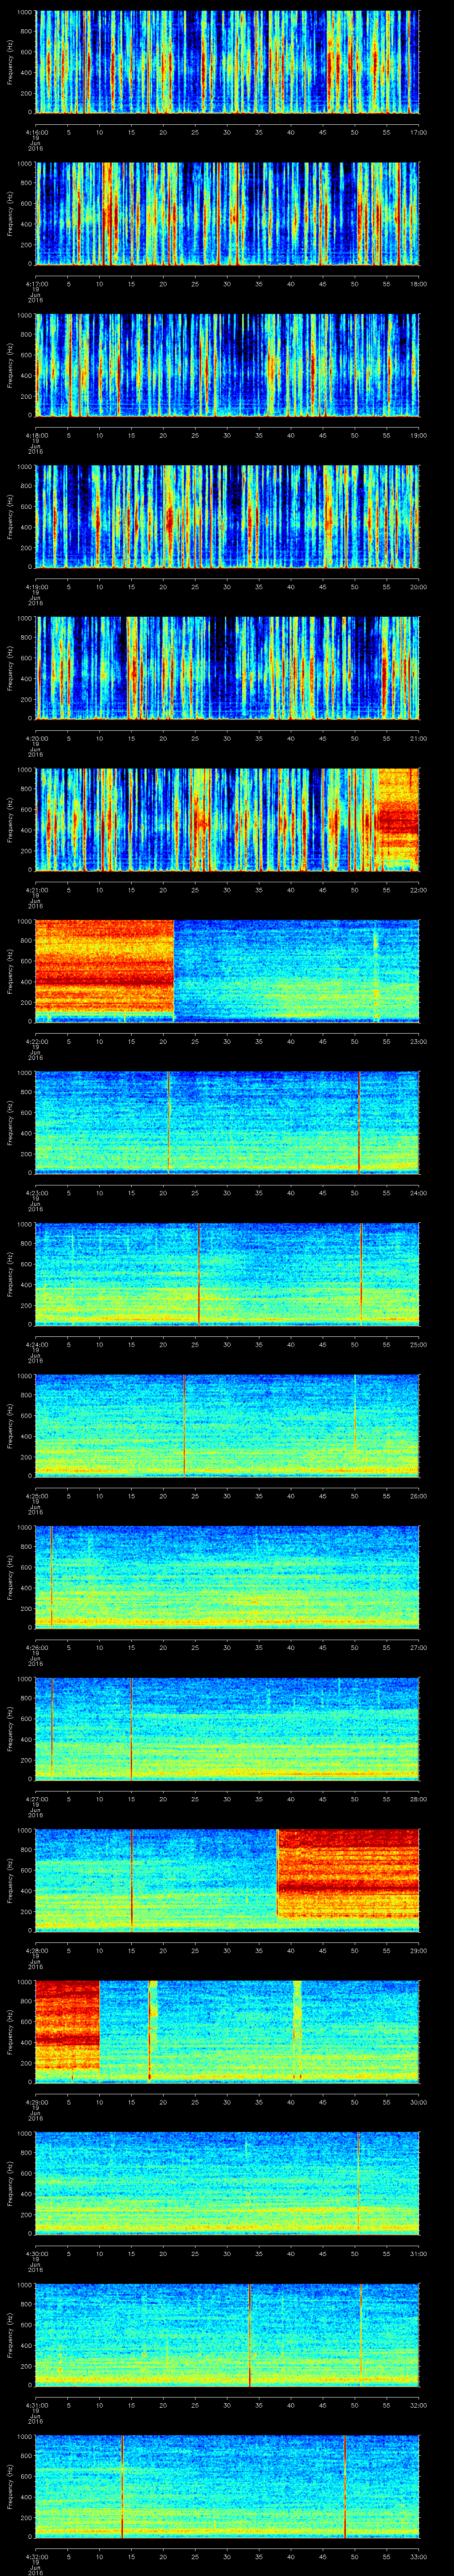Select the "4:21:00" start time label
454x2576 pixels.
click(x=36, y=890)
